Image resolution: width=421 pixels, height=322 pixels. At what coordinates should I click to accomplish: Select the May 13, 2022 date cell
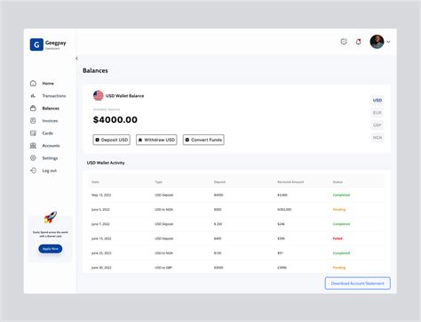101,195
